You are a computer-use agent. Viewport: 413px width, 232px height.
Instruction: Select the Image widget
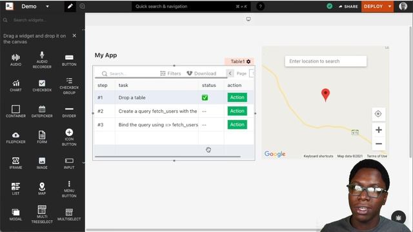[42, 163]
